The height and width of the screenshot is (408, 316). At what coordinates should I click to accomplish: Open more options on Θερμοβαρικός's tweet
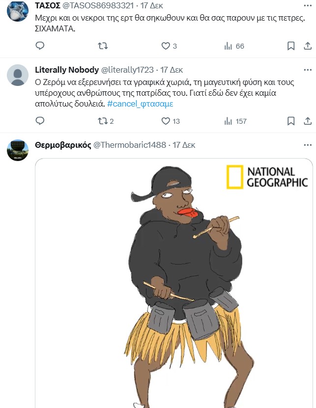coord(308,145)
